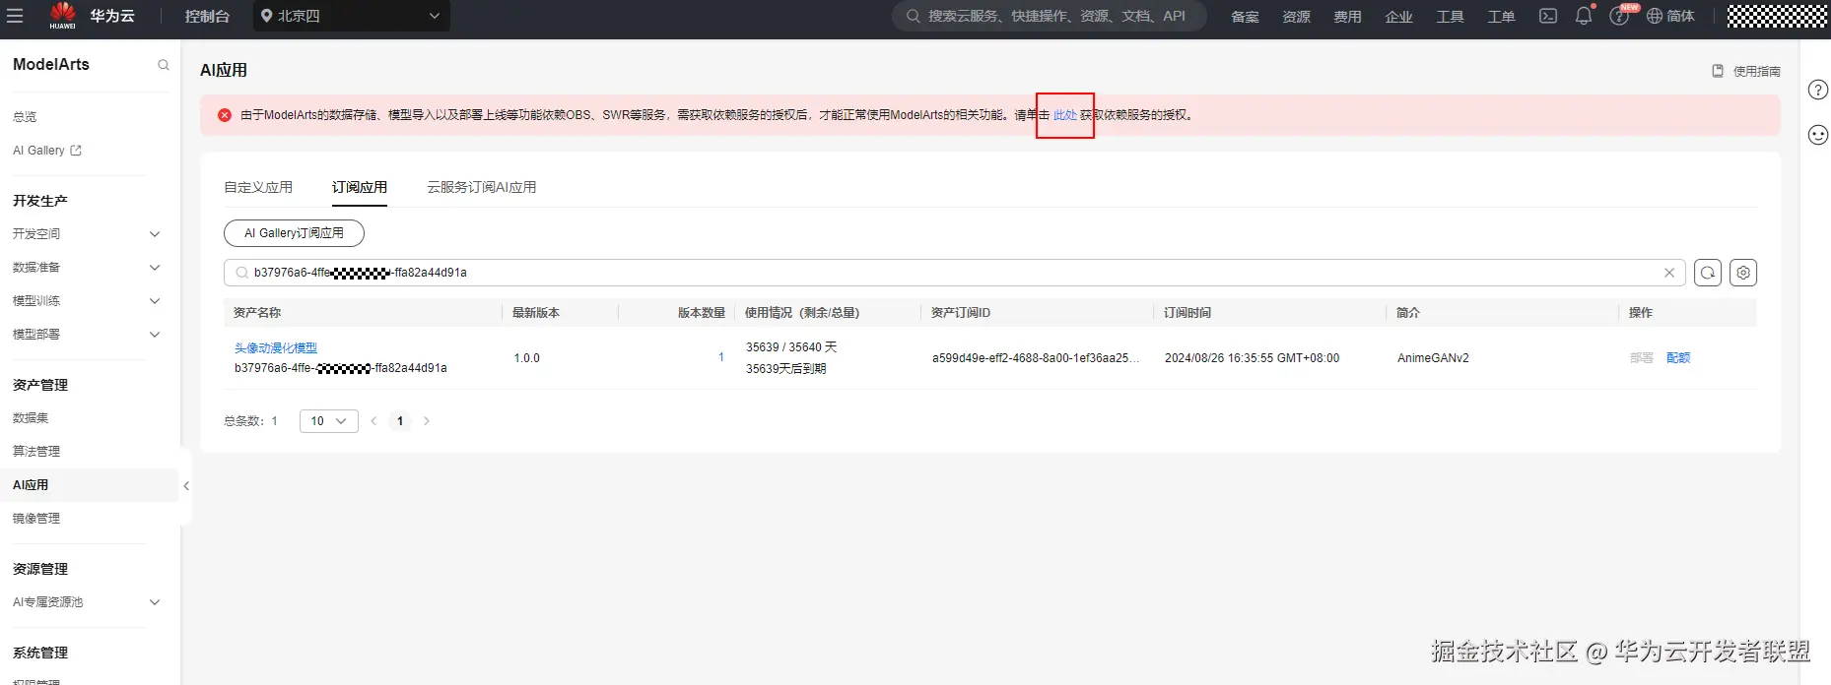Go to next page arrow
This screenshot has height=685, width=1831.
pos(427,421)
